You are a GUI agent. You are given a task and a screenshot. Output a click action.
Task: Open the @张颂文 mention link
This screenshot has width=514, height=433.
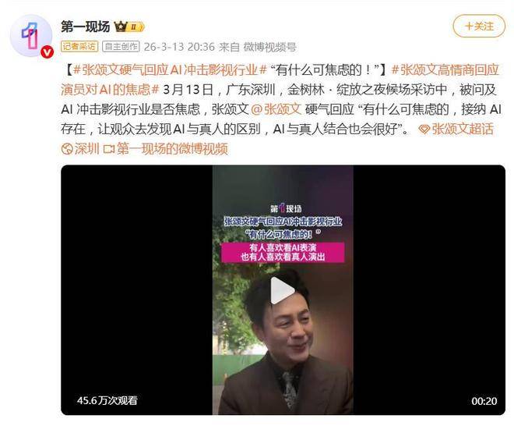coord(276,109)
